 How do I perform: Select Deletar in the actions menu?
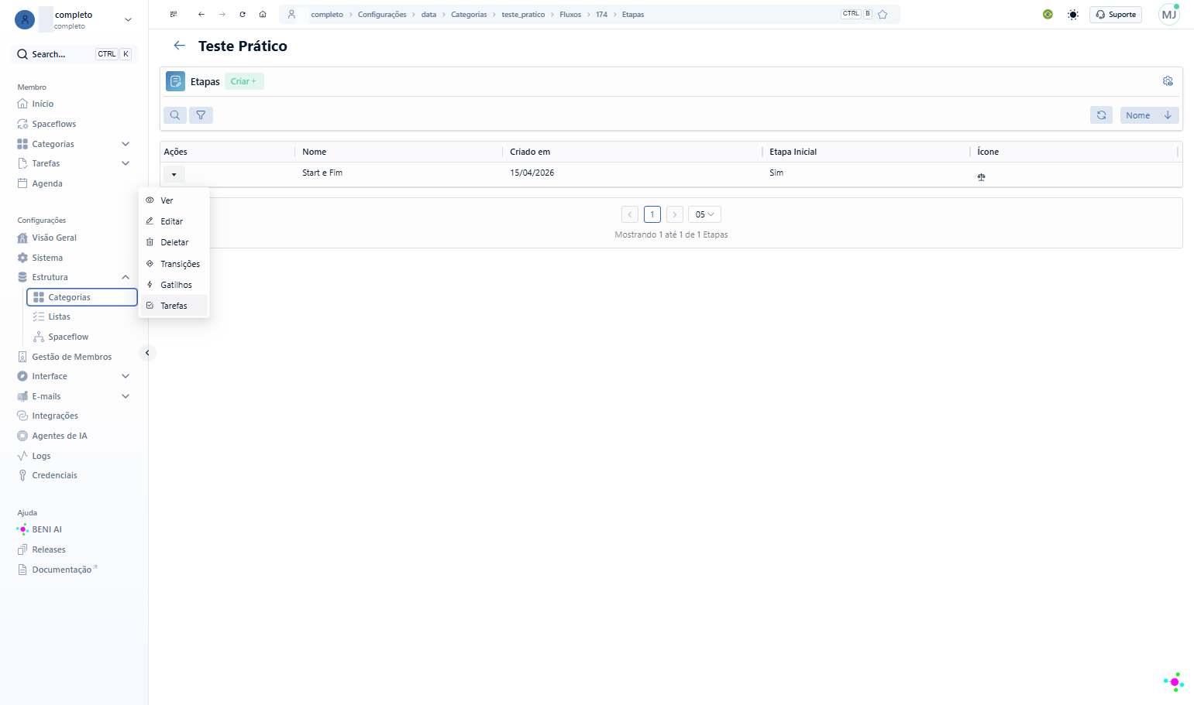point(174,242)
